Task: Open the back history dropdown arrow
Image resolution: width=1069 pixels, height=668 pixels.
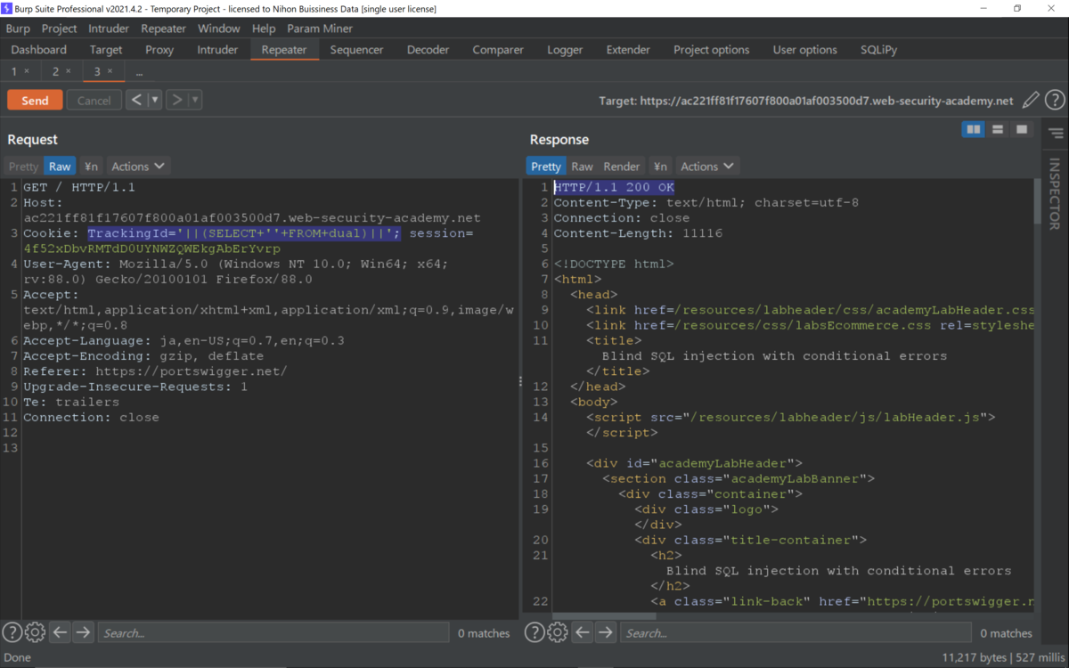Action: [155, 100]
